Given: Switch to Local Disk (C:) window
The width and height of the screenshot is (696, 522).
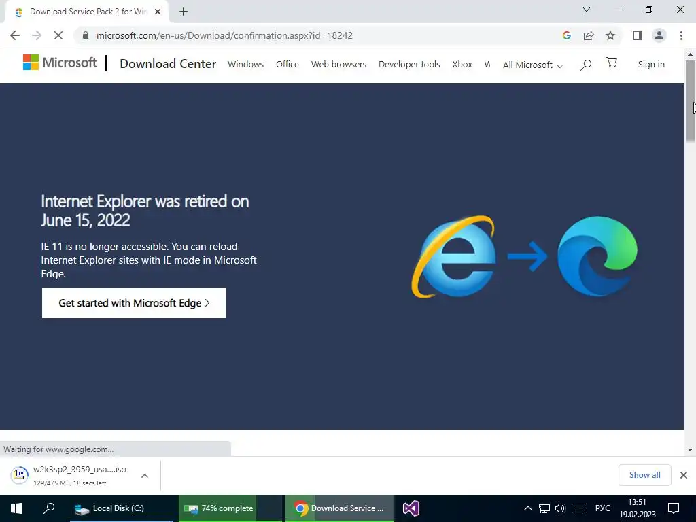Looking at the screenshot, I should pos(122,508).
